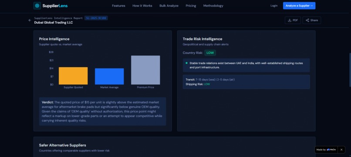This screenshot has height=157, width=351.
Task: Click report ID badge SL-2025-9C188
Action: [x=96, y=18]
